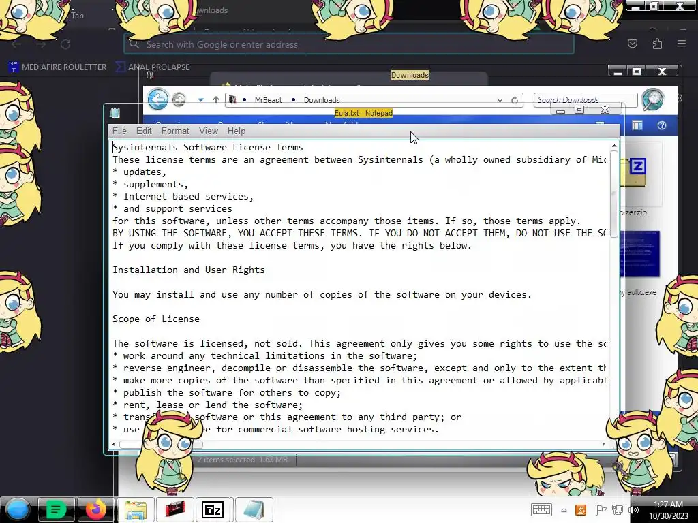Click the Maximize button of the Notepad window

579,110
